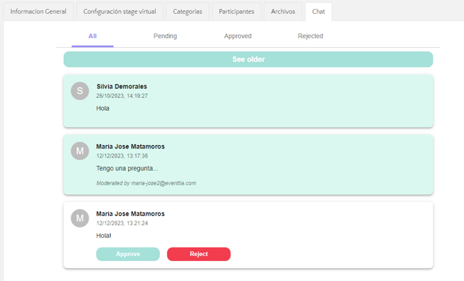Select the name Silvia Demorales
Screen dimensions: 464x281
tap(122, 87)
